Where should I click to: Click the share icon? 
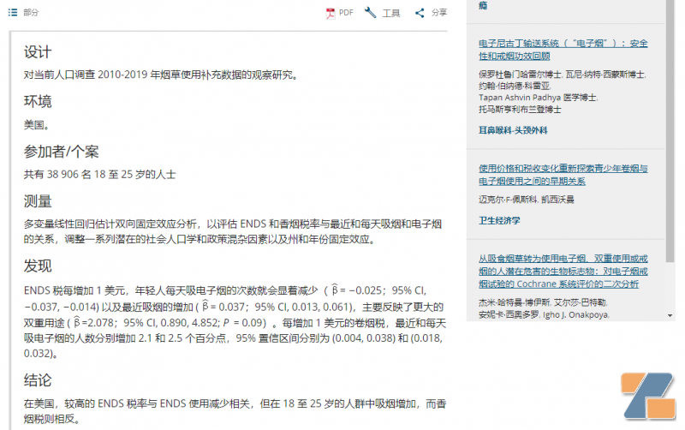(x=420, y=13)
